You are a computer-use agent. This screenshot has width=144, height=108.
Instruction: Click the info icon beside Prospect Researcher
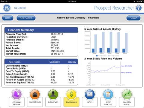(x=139, y=8)
